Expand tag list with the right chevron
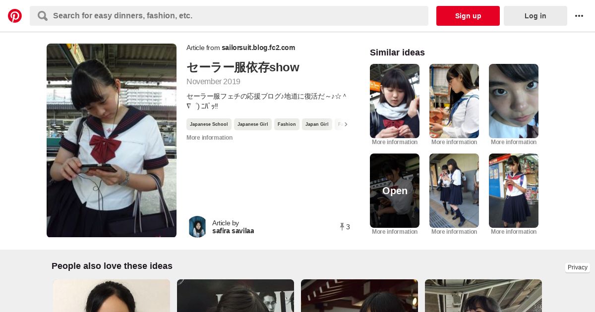 tap(346, 124)
